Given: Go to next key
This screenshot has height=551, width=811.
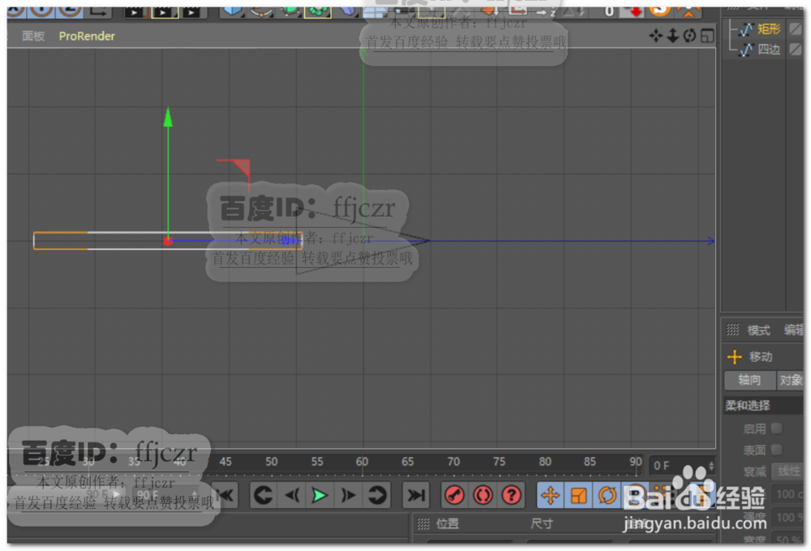Looking at the screenshot, I should (x=376, y=496).
